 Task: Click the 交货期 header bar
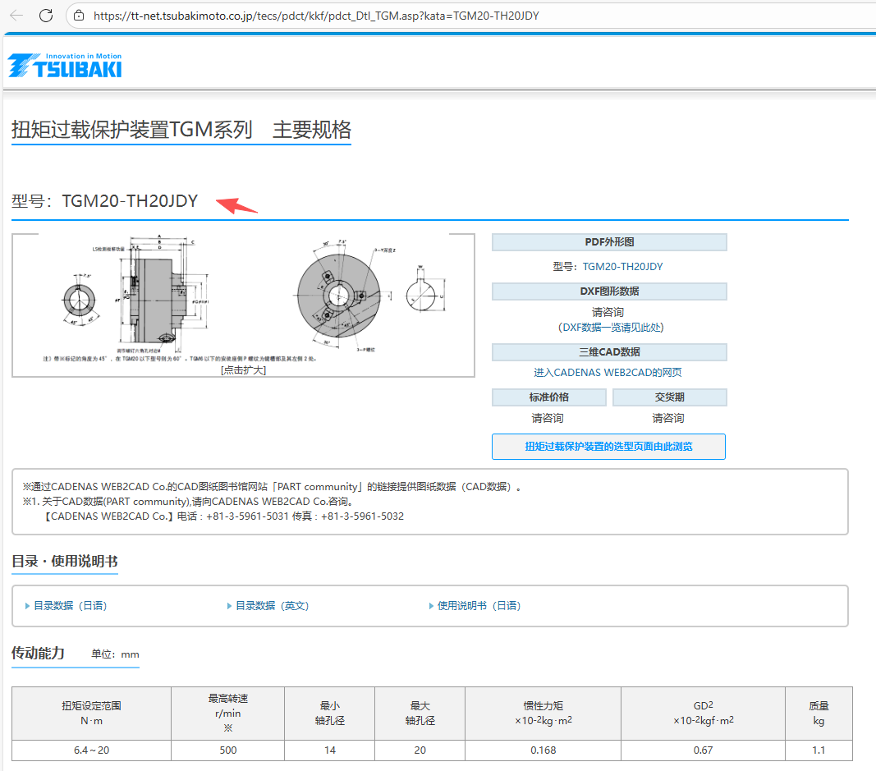[x=668, y=397]
